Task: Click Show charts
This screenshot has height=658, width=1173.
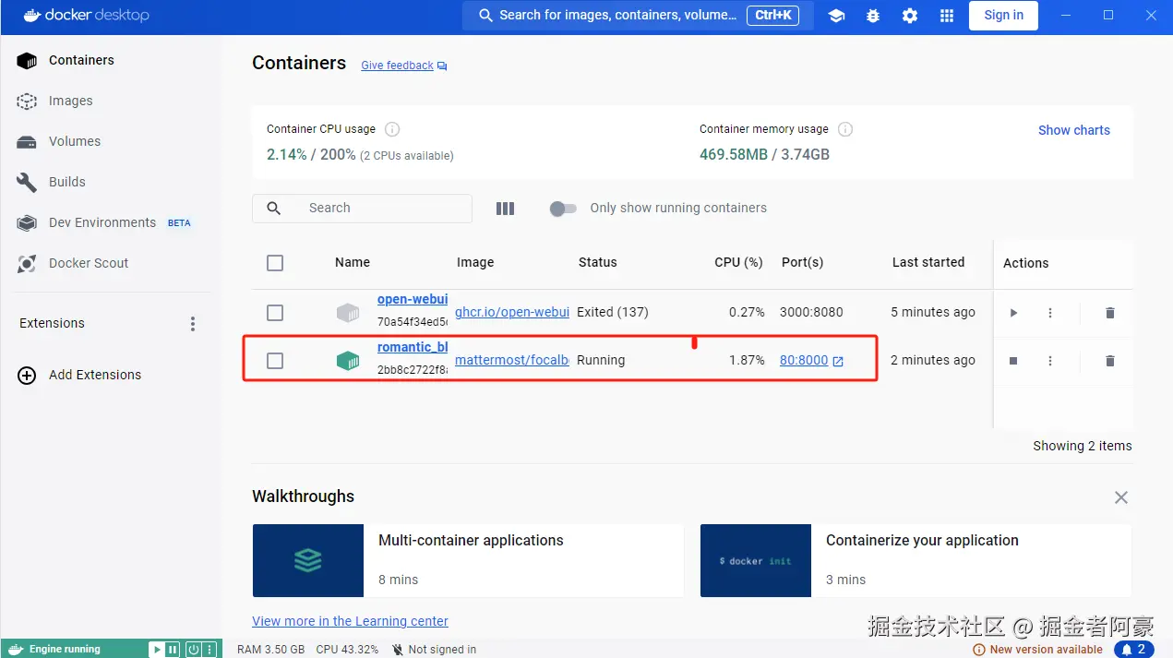Action: tap(1074, 130)
